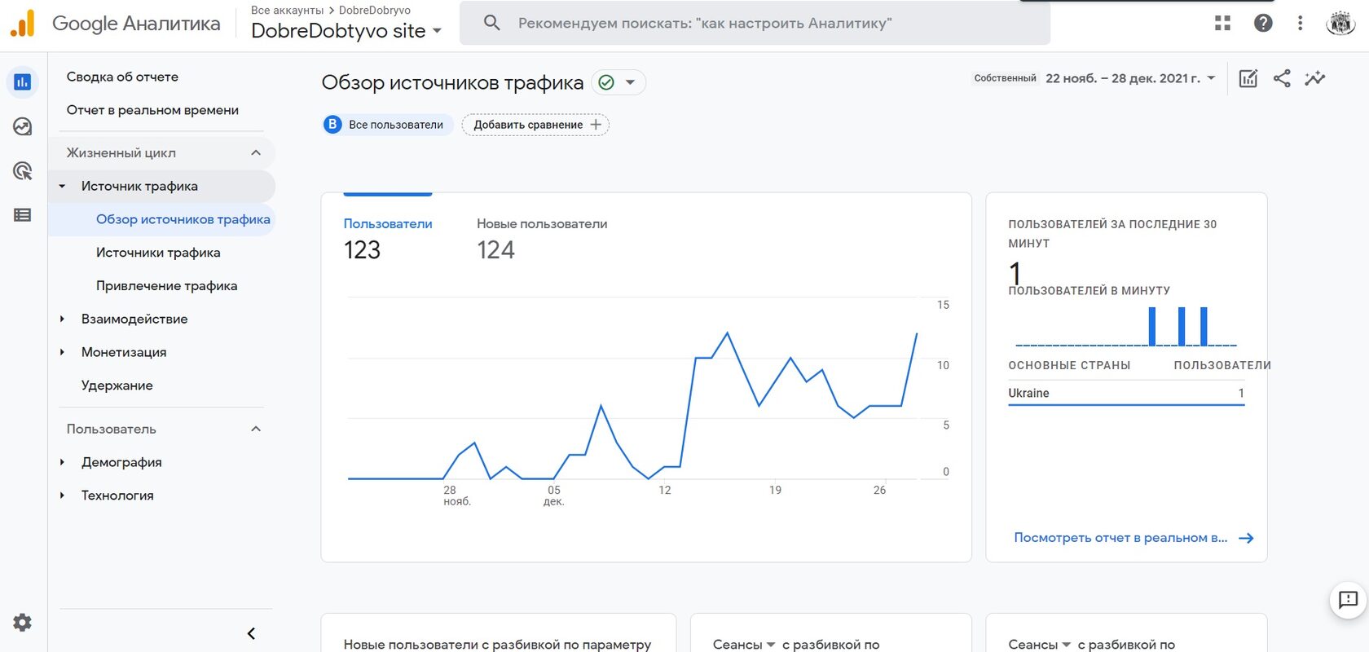Open the Admin gear icon
The width and height of the screenshot is (1369, 652).
23,623
